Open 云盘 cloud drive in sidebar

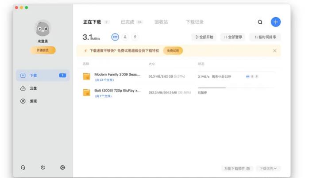(x=33, y=88)
